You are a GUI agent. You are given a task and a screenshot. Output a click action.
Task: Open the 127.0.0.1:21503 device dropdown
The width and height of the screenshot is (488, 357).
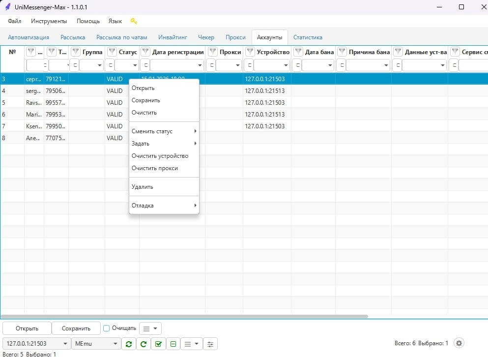point(36,344)
